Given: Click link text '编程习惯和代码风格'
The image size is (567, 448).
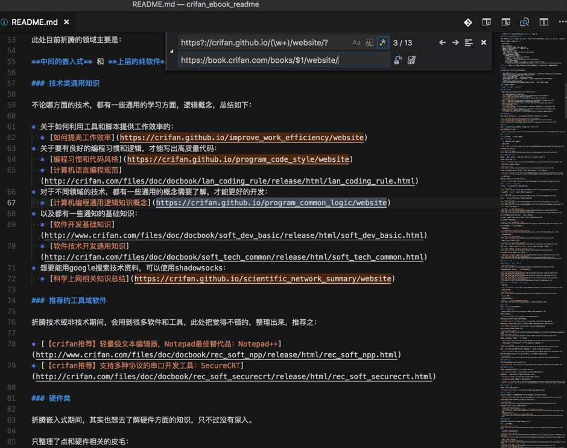Looking at the screenshot, I should (x=86, y=159).
